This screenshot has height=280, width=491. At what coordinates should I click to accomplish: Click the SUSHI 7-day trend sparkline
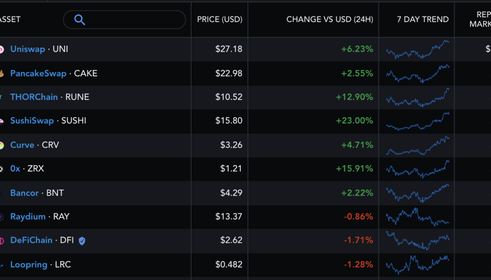pos(416,121)
